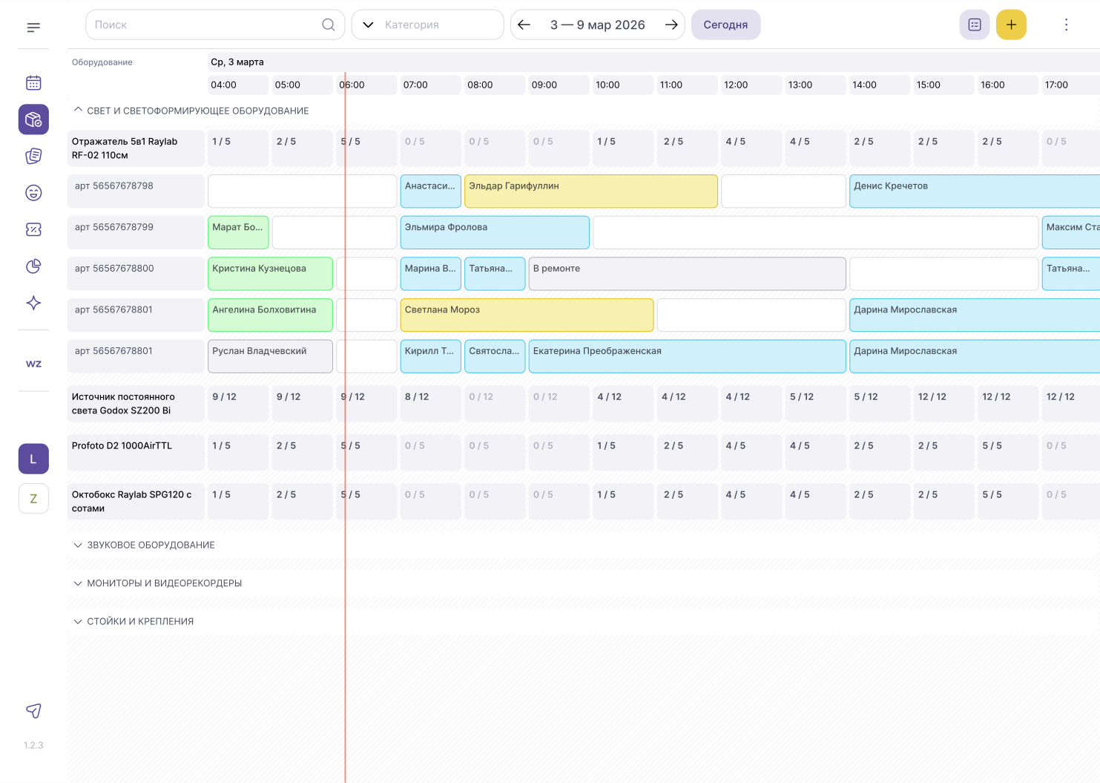Toggle the list view button near plus
The width and height of the screenshot is (1100, 783).
pos(975,24)
